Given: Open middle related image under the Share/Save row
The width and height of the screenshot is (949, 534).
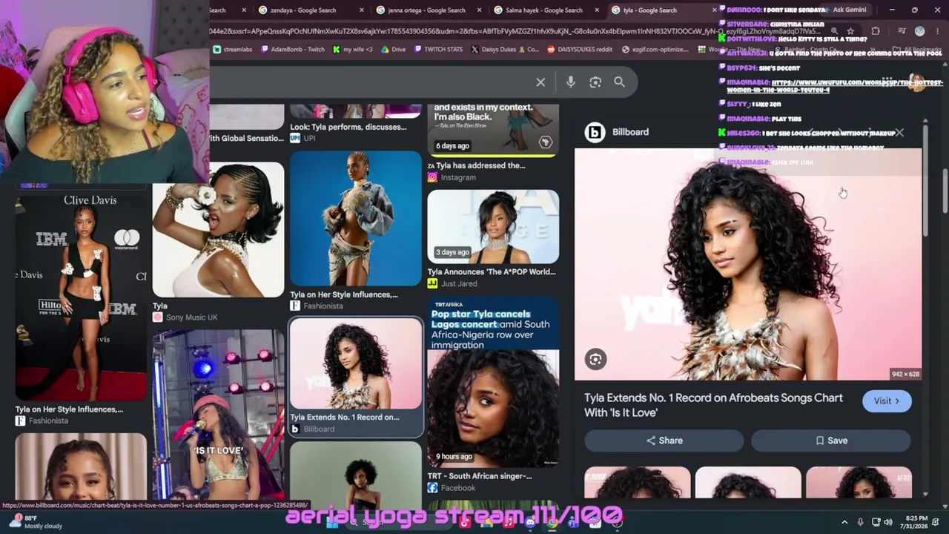Looking at the screenshot, I should pyautogui.click(x=748, y=482).
